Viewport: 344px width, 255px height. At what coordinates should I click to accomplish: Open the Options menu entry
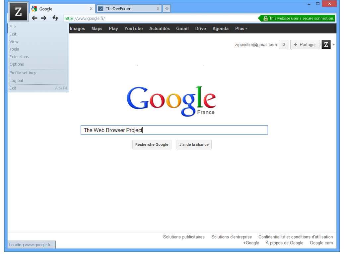click(38, 64)
